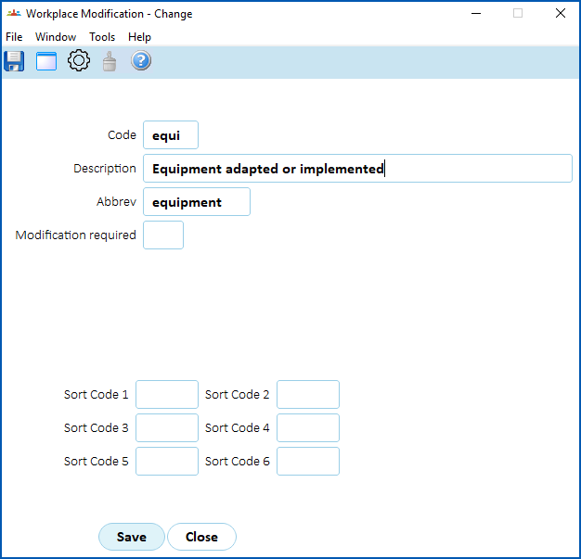Click the Save button
The image size is (581, 559).
[x=132, y=537]
